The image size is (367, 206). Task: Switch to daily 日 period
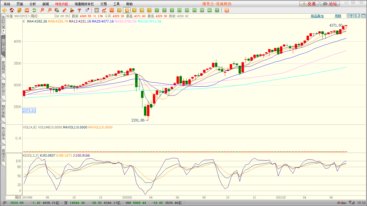point(119,10)
